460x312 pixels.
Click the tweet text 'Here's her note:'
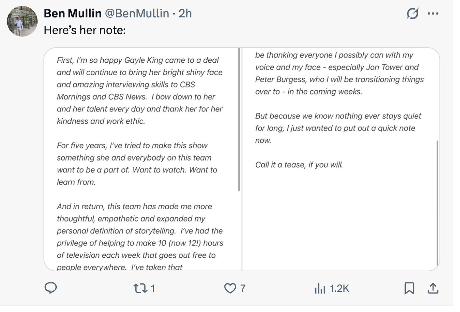(85, 30)
